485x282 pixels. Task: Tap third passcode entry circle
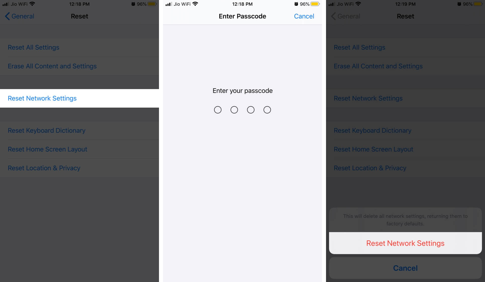tap(251, 109)
